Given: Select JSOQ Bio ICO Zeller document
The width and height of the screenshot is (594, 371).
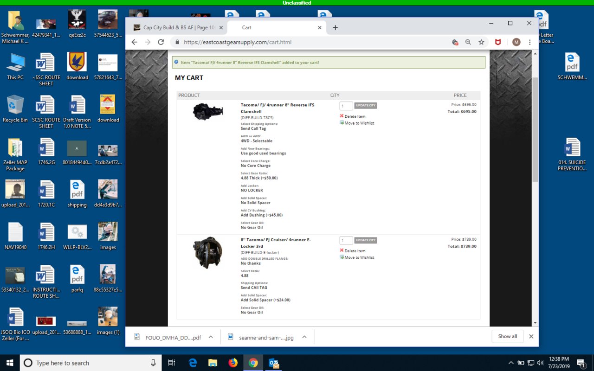Looking at the screenshot, I should pyautogui.click(x=15, y=325).
